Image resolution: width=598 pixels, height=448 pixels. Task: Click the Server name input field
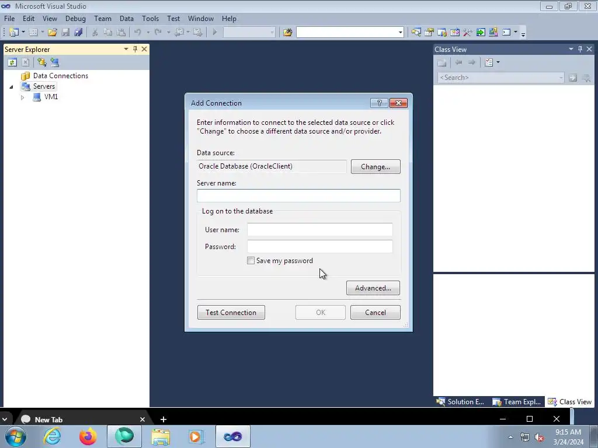[298, 195]
